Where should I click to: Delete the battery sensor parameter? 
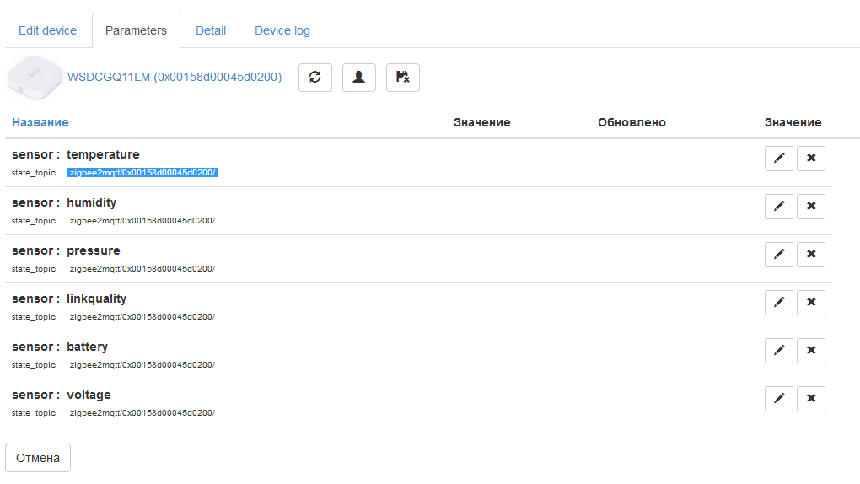click(810, 351)
